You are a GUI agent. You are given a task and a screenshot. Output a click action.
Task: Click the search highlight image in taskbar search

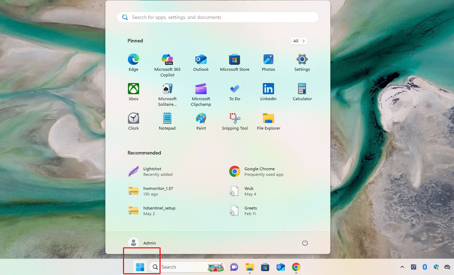click(216, 267)
